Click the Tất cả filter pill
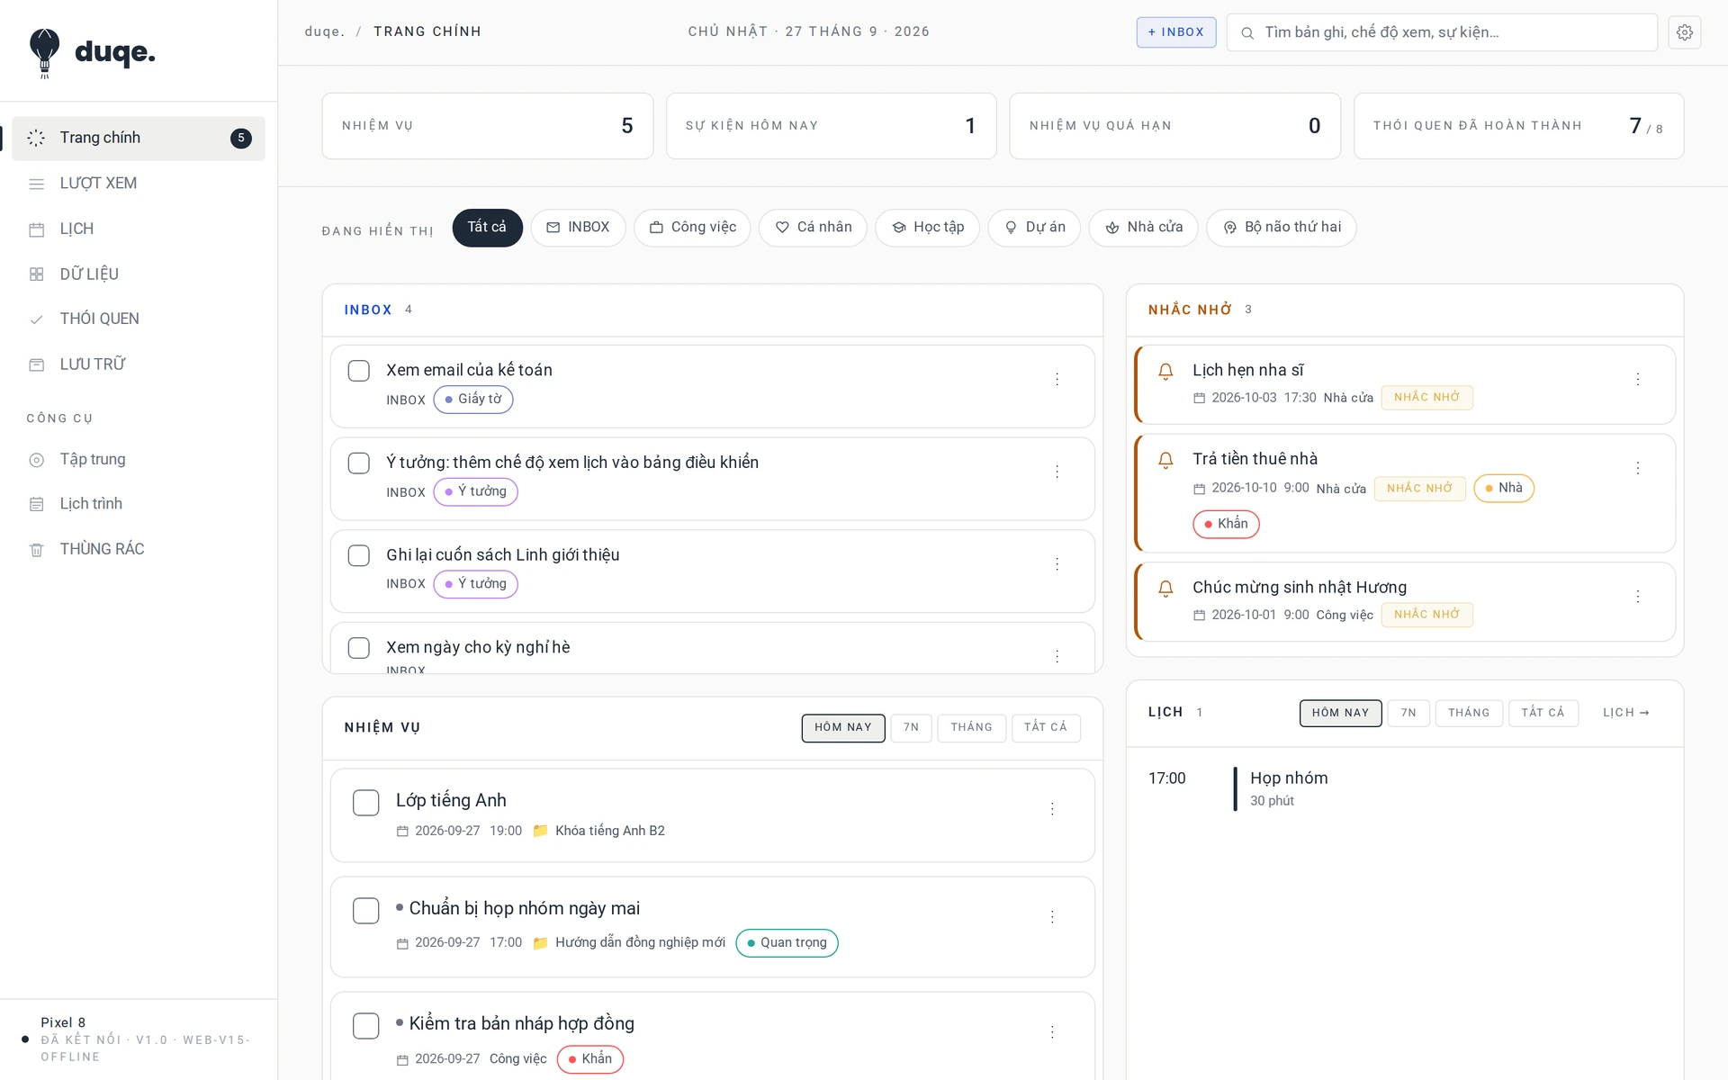The image size is (1728, 1080). (487, 228)
